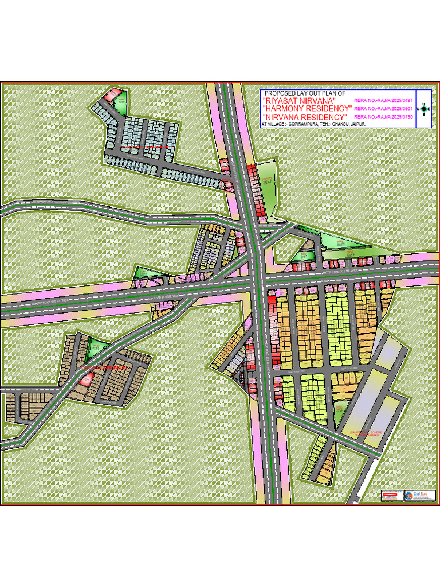This screenshot has height=587, width=440.
Task: Click the village Gopirampura address line
Action: [x=313, y=124]
